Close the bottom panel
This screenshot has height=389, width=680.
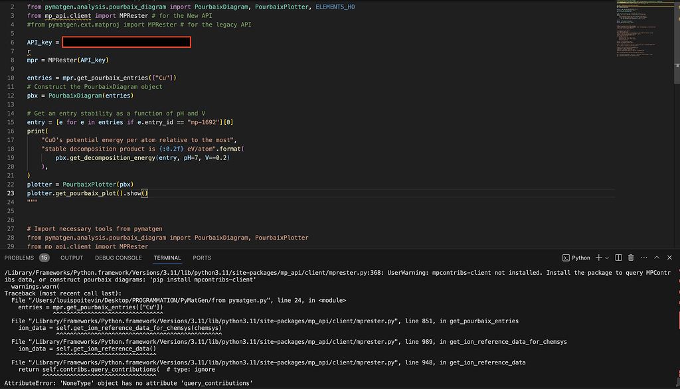click(669, 258)
